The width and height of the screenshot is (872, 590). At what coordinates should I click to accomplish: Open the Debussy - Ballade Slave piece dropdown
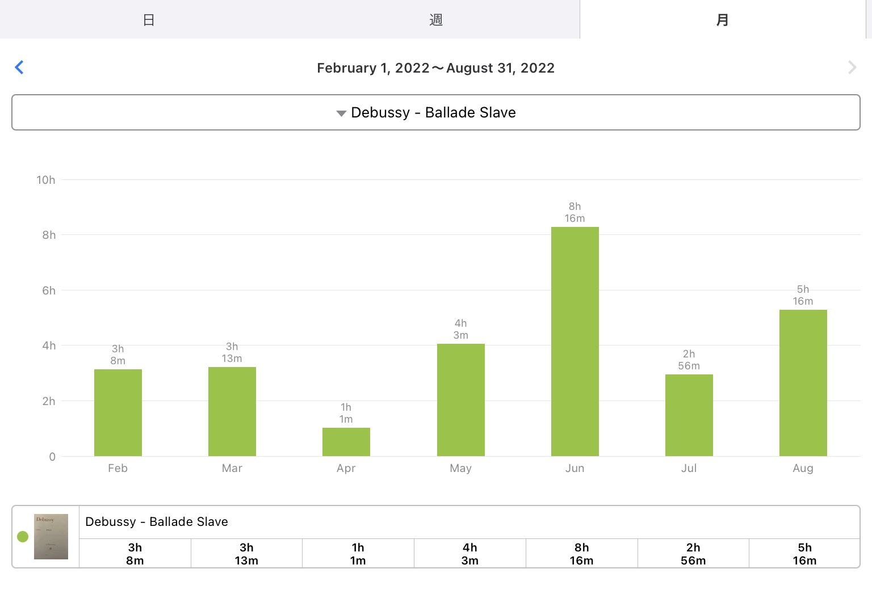tap(436, 112)
